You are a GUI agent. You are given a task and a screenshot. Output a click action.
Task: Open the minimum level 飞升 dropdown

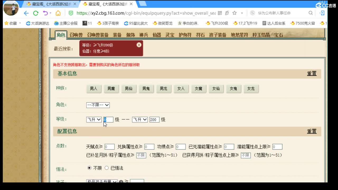coord(94,120)
